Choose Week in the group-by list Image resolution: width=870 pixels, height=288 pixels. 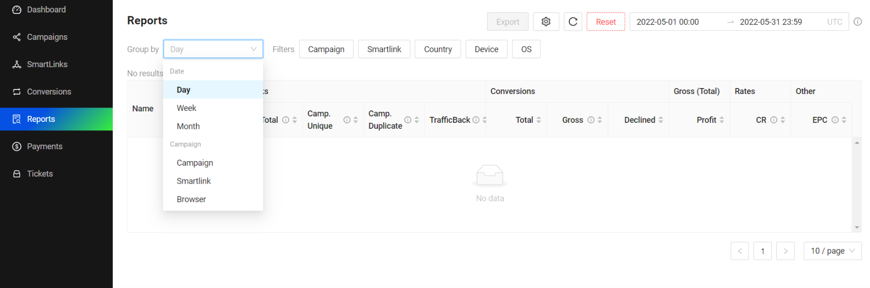[213, 108]
